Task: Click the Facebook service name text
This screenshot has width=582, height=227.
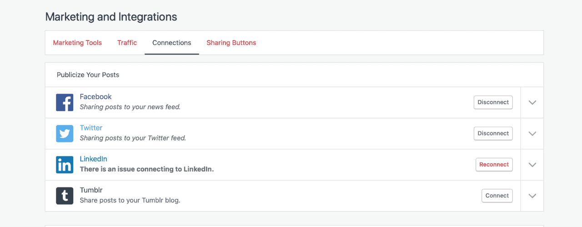Action: click(x=95, y=96)
